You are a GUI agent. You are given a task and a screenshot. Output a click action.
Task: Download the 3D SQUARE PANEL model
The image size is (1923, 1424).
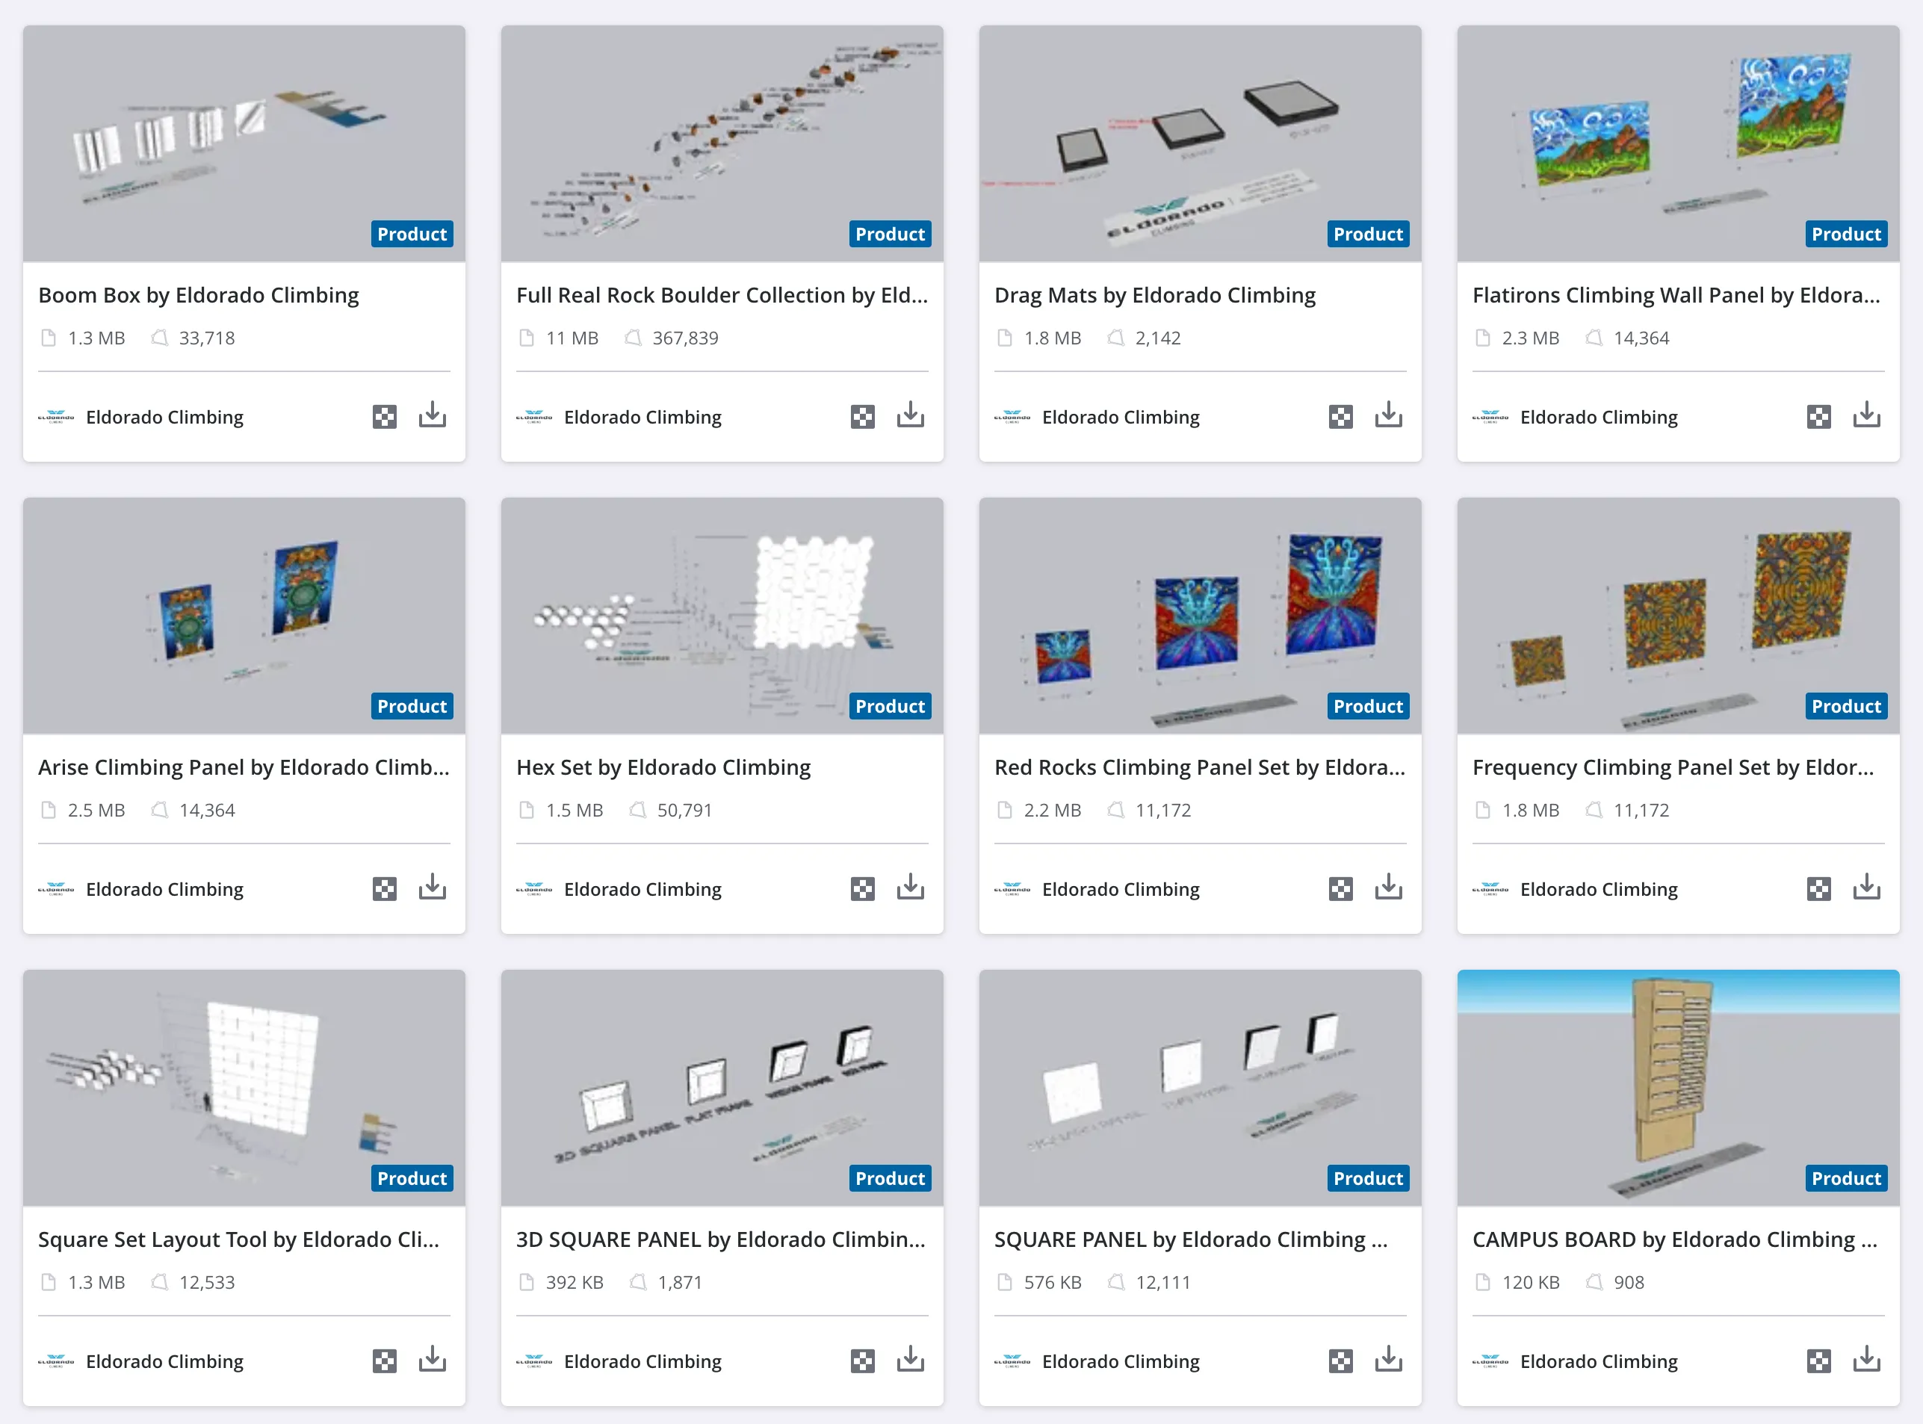click(910, 1359)
